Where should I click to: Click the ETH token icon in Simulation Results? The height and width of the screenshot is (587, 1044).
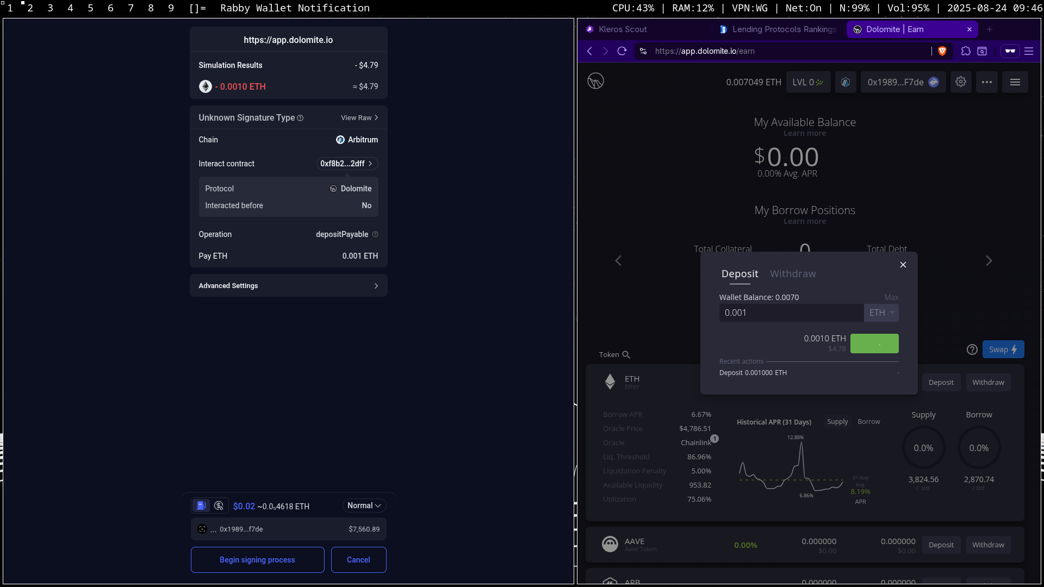(206, 86)
